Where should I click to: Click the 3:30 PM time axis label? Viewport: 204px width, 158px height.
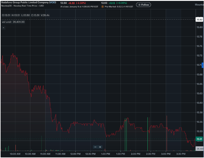point(181,154)
